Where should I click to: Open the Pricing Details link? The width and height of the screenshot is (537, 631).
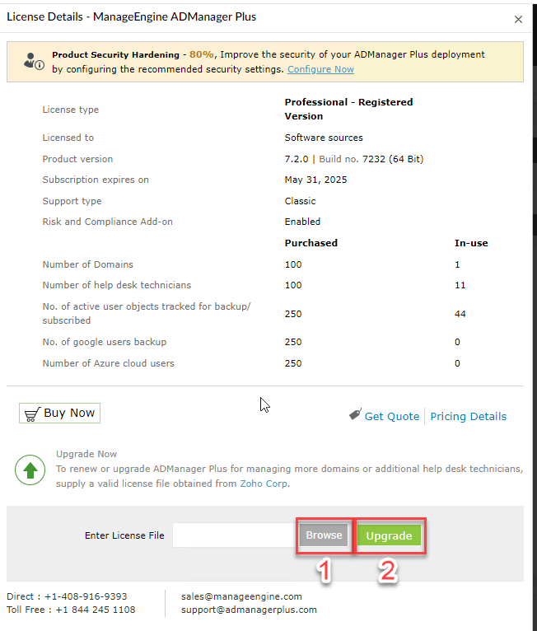pyautogui.click(x=469, y=416)
